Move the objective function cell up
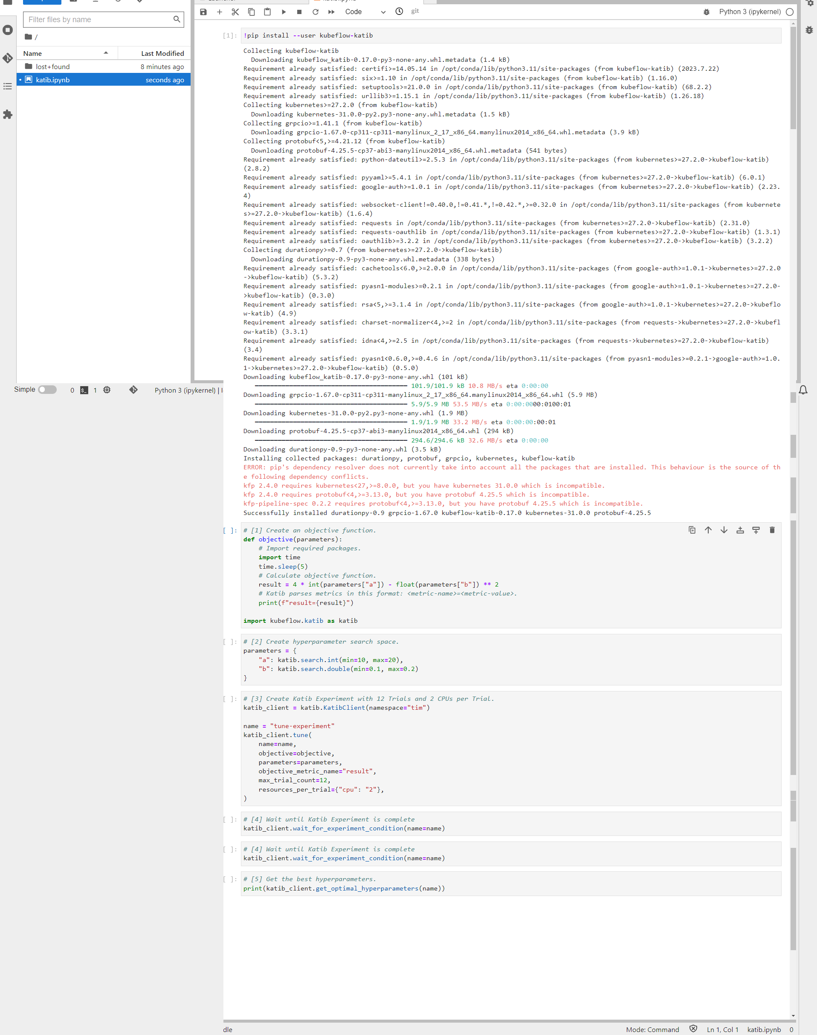This screenshot has height=1035, width=817. tap(708, 530)
